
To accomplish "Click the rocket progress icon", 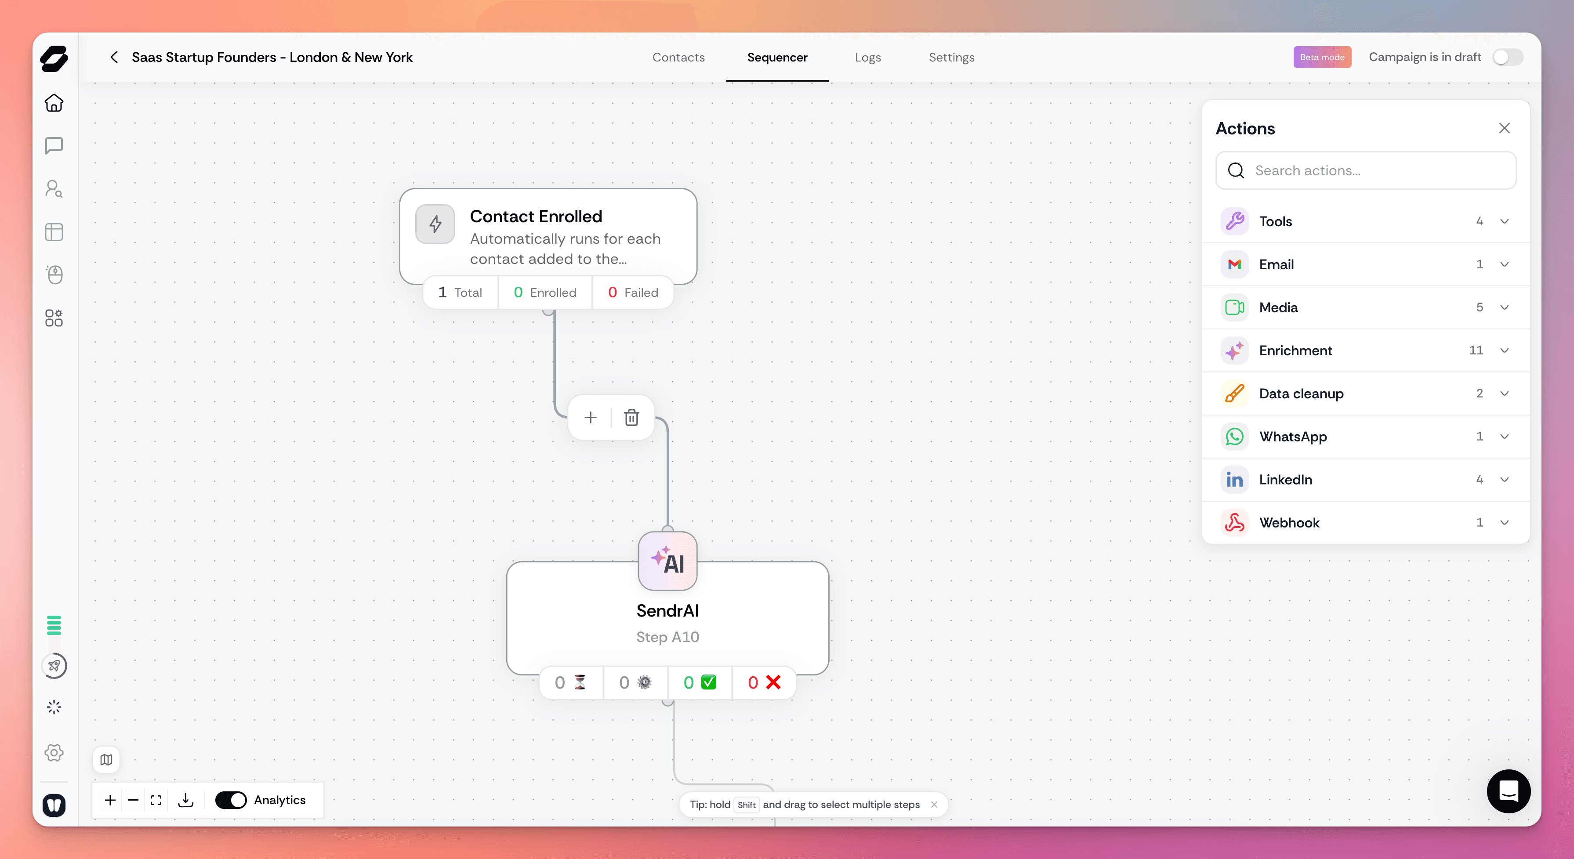I will pos(54,665).
